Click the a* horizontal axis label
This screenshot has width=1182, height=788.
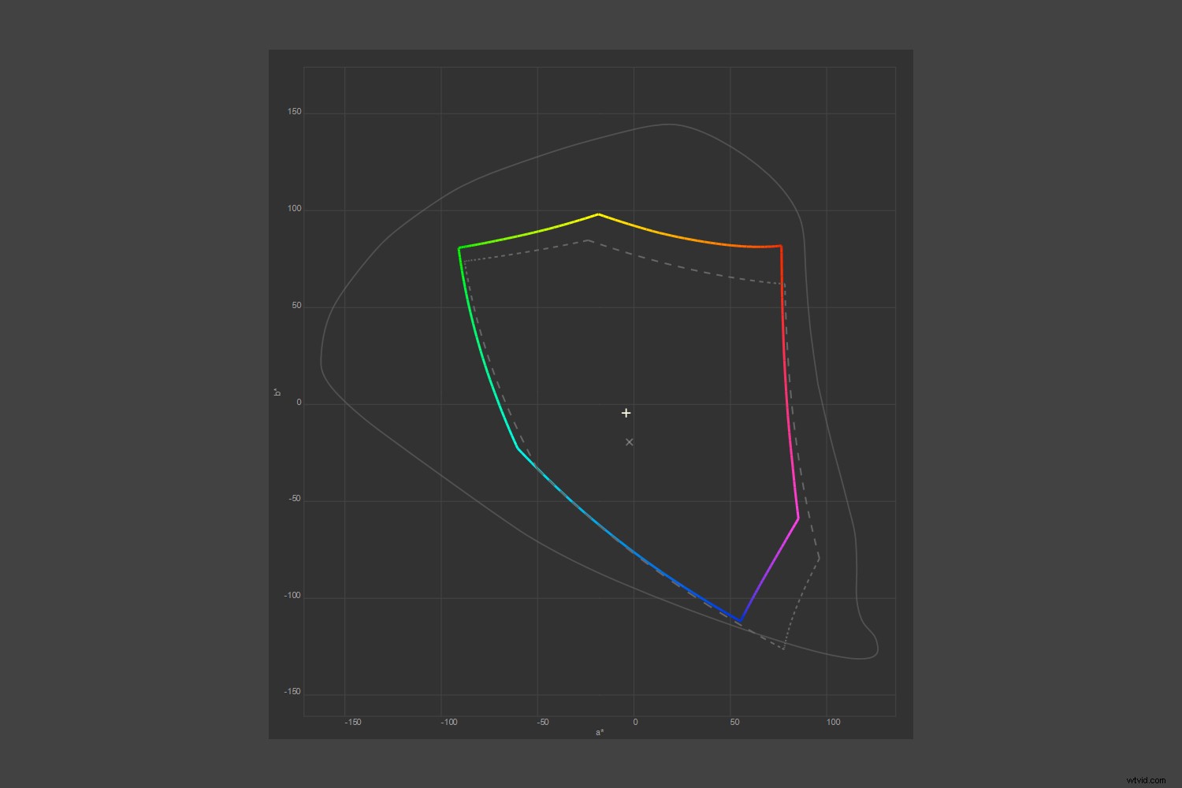coord(600,732)
